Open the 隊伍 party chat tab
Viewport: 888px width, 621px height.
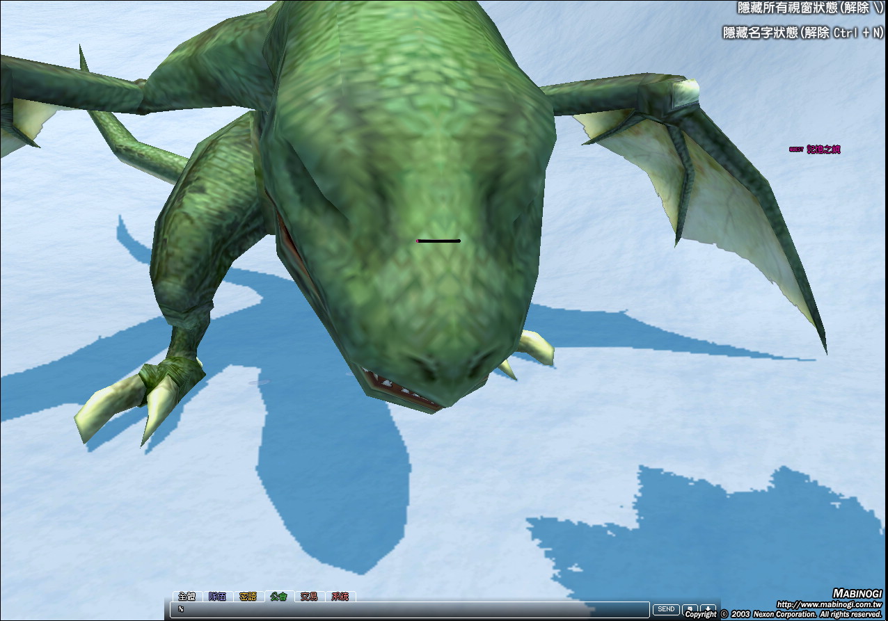[x=217, y=597]
